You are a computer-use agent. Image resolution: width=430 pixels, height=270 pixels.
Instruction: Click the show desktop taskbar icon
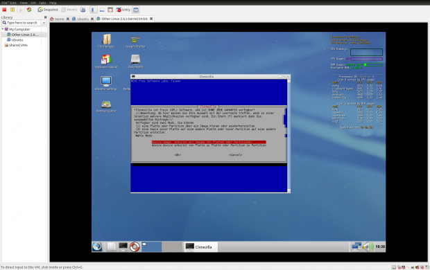[111, 246]
